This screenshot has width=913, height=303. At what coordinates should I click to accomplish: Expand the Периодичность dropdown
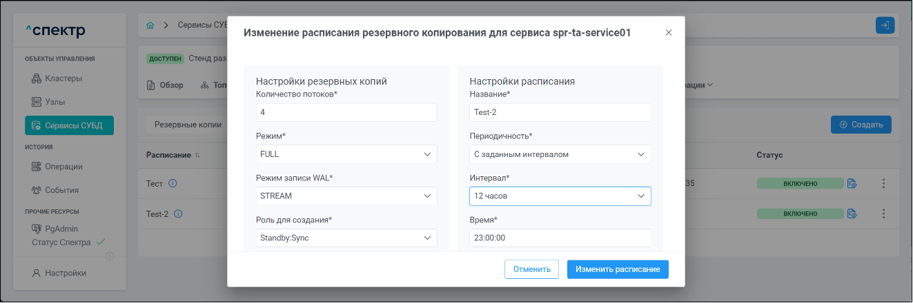coord(560,154)
